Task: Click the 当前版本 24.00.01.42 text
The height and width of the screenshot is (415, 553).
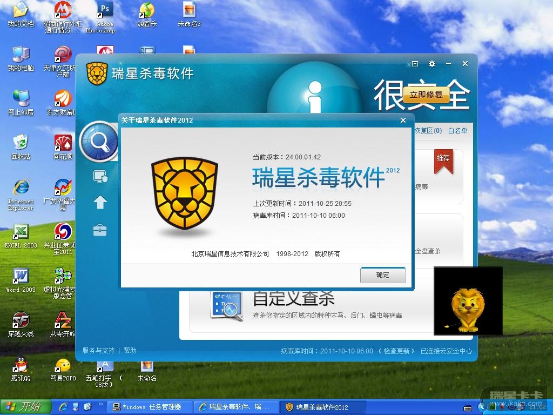Action: pyautogui.click(x=287, y=157)
